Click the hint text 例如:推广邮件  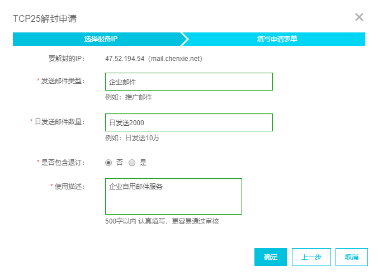129,97
